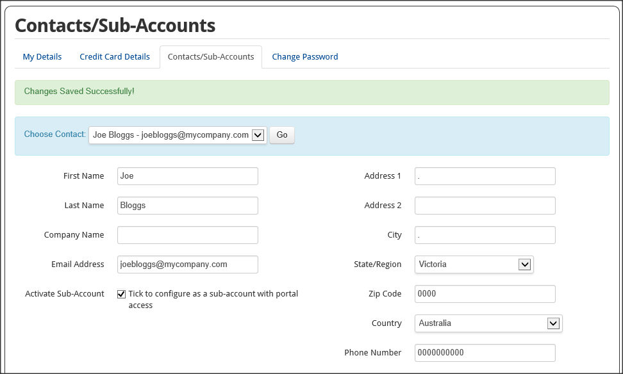The width and height of the screenshot is (623, 374).
Task: Expand the Country dropdown showing Australia
Action: tap(488, 323)
